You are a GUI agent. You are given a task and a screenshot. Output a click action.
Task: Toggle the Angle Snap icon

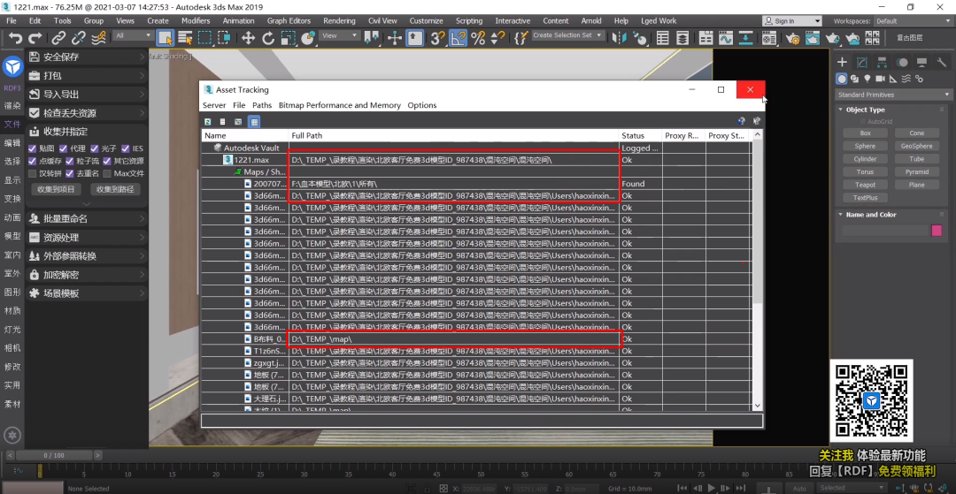[458, 38]
